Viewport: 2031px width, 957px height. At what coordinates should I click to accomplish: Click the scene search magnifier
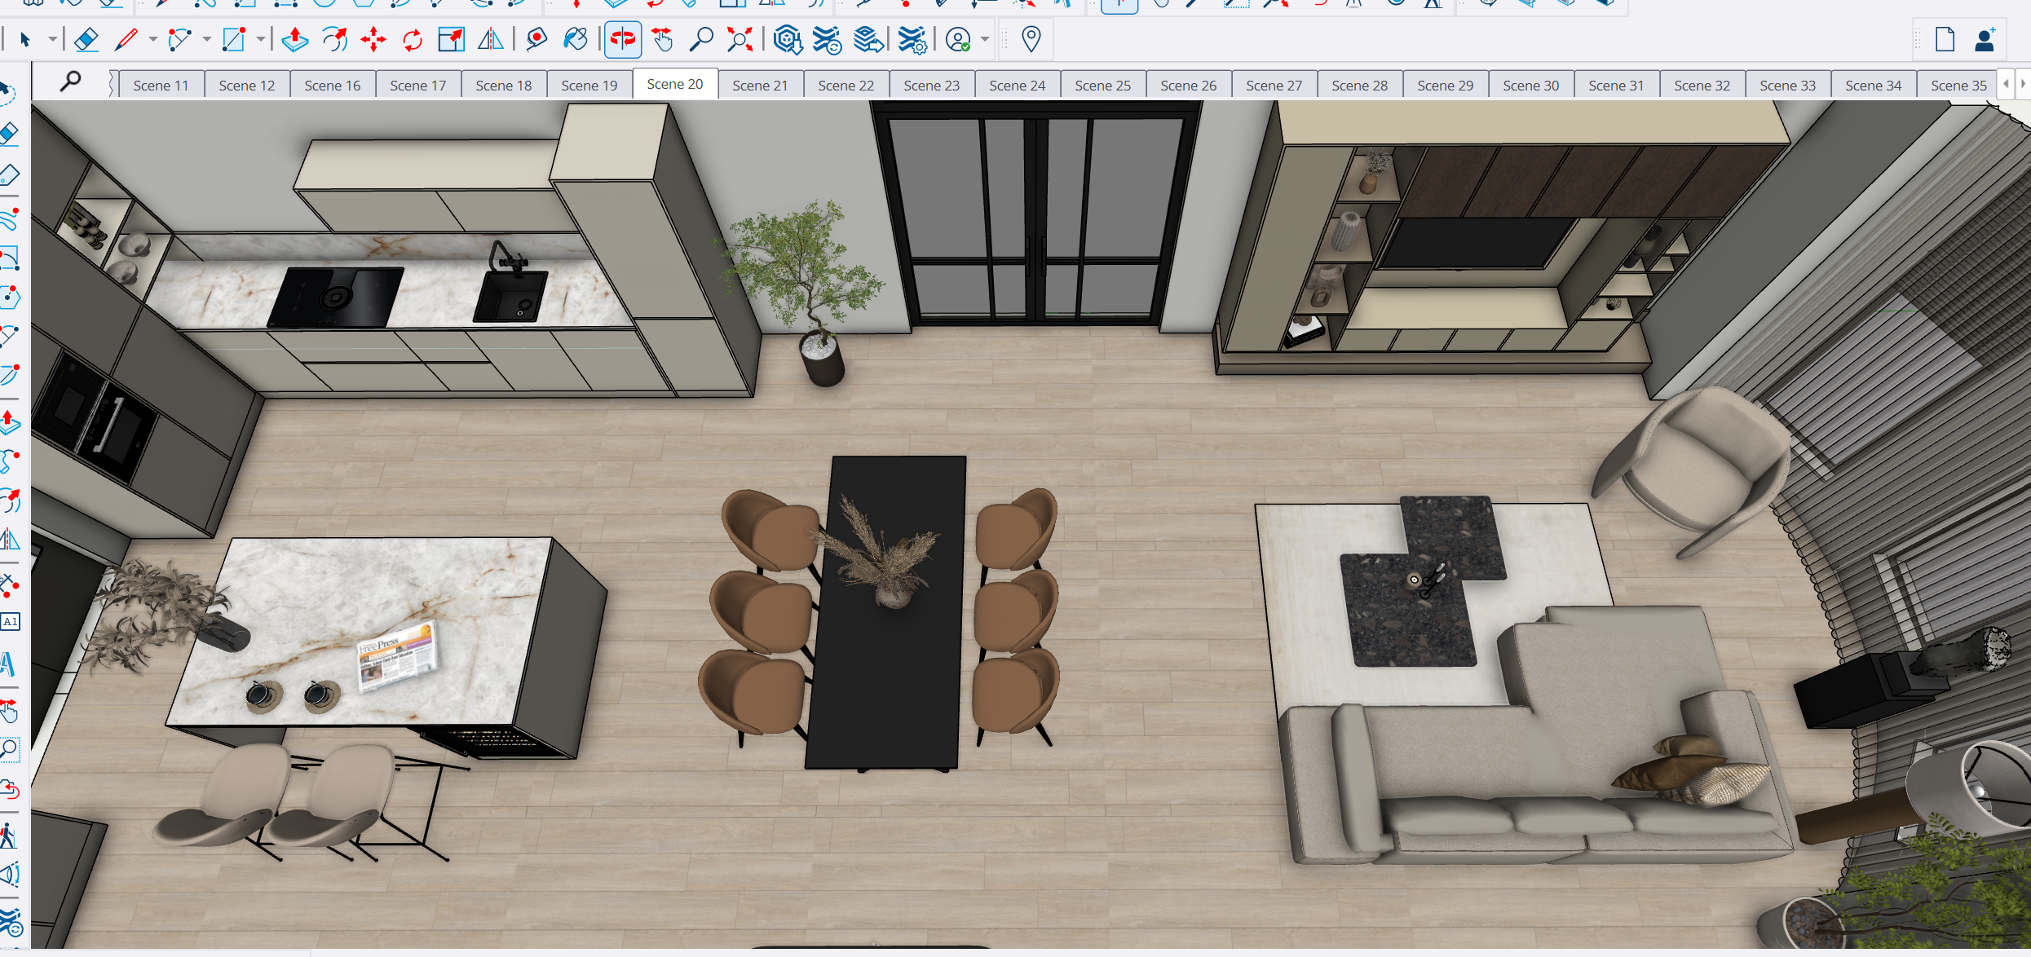point(71,81)
